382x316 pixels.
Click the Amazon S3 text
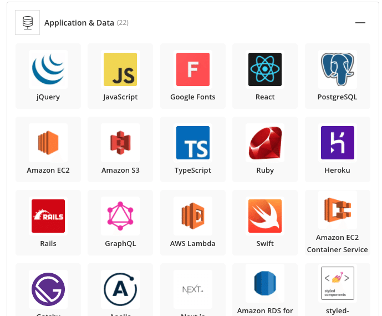pos(120,170)
